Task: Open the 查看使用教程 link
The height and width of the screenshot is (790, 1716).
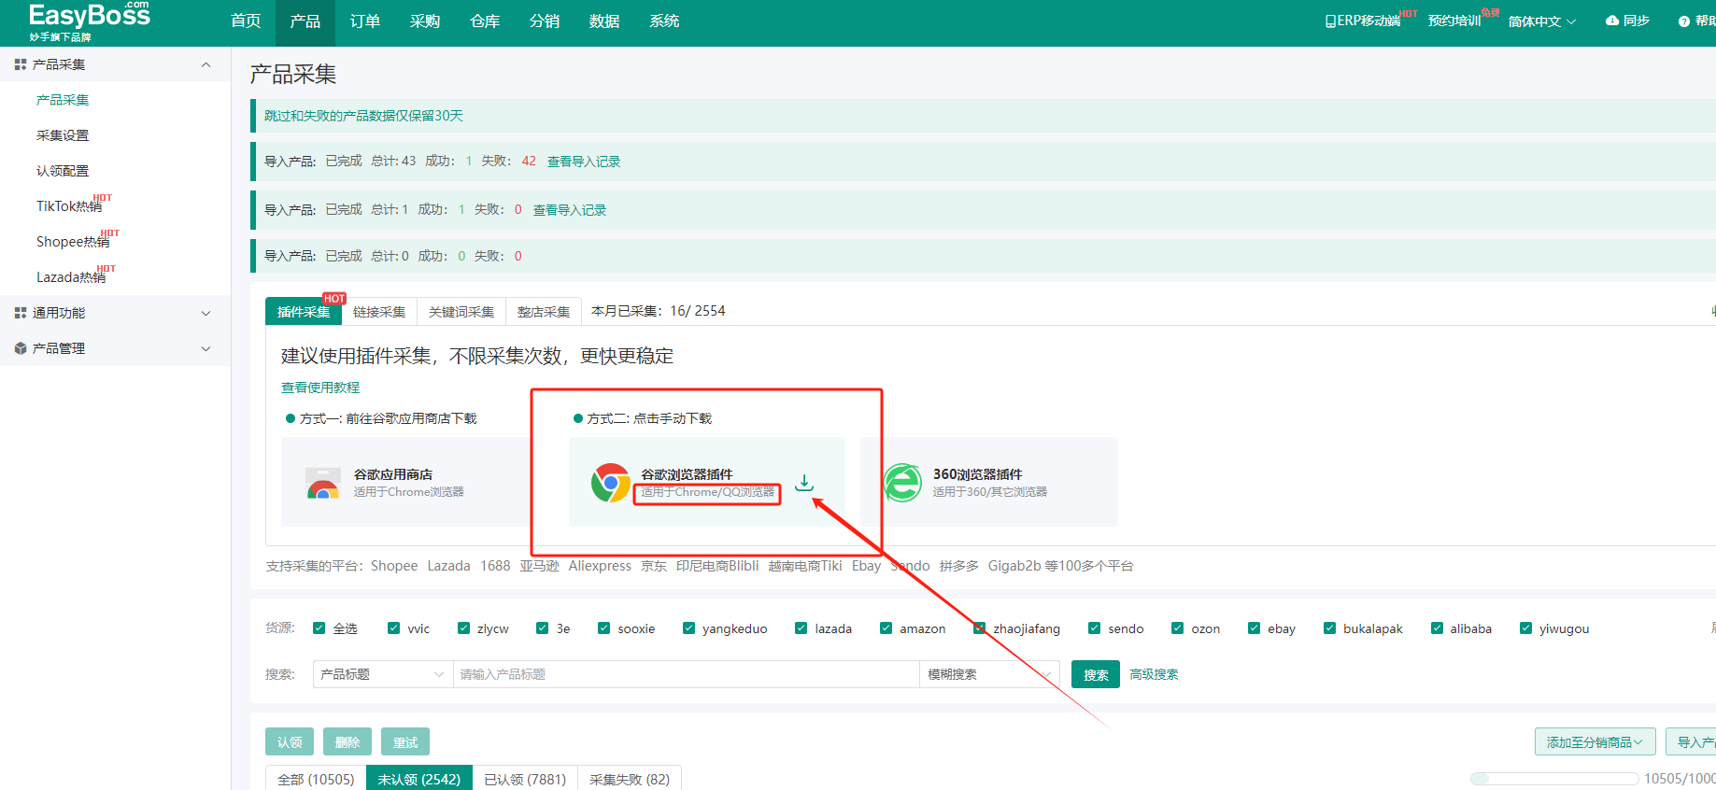Action: point(320,388)
